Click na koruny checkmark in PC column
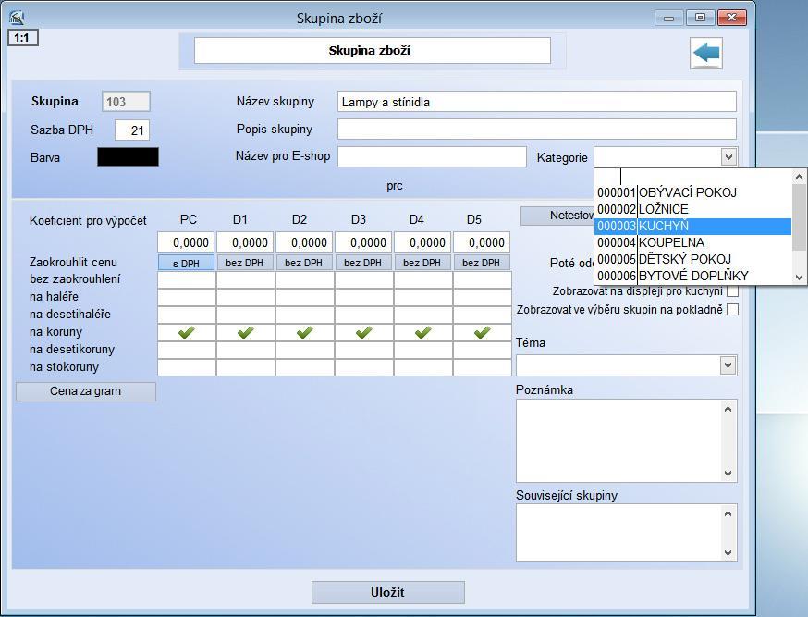Image resolution: width=808 pixels, height=617 pixels. point(187,332)
